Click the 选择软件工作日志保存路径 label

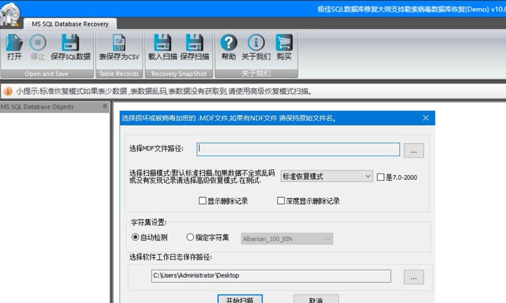170,257
